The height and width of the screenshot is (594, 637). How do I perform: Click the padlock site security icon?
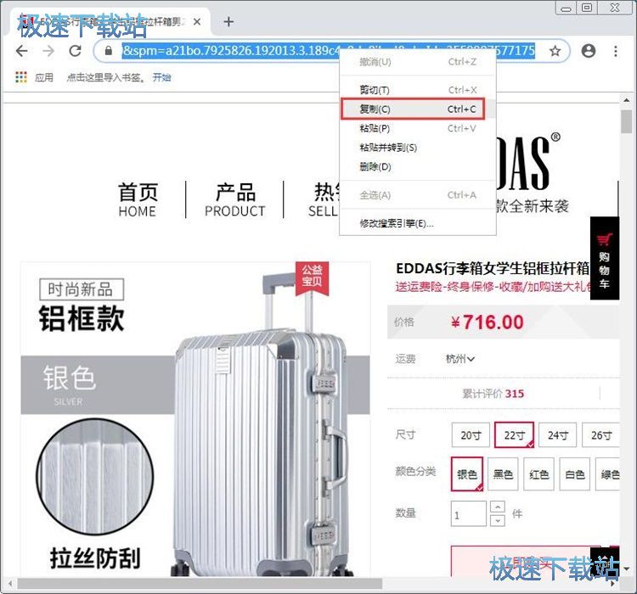click(x=109, y=51)
